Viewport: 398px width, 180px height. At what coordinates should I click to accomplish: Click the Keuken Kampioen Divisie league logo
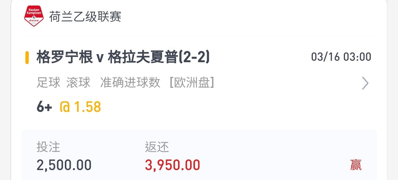(x=34, y=17)
